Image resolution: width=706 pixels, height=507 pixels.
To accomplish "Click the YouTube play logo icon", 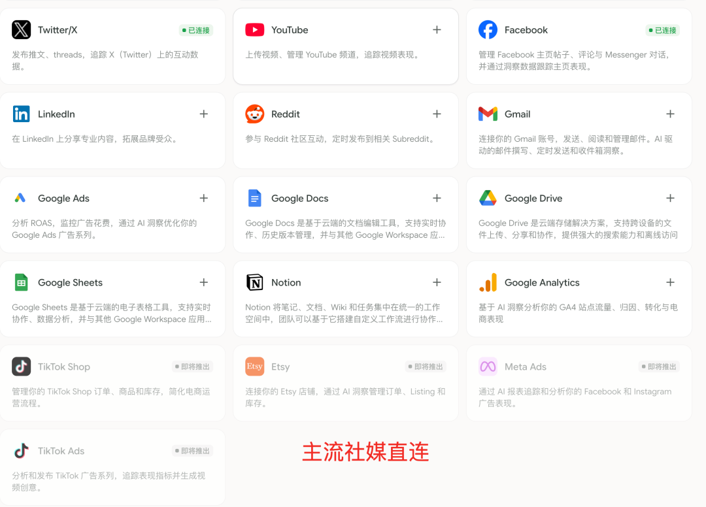I will [254, 29].
